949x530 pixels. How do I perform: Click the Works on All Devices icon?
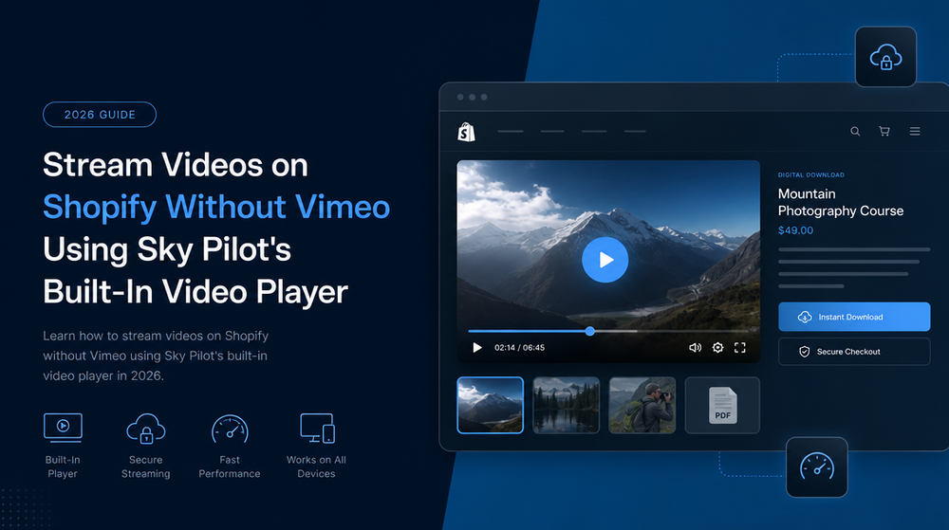coord(317,429)
